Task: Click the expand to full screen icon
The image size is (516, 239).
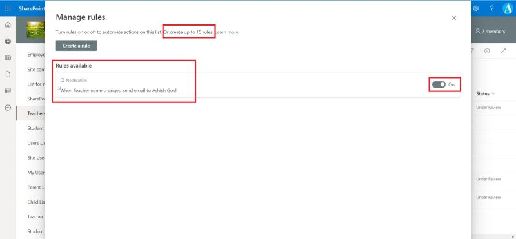Action: tap(503, 51)
